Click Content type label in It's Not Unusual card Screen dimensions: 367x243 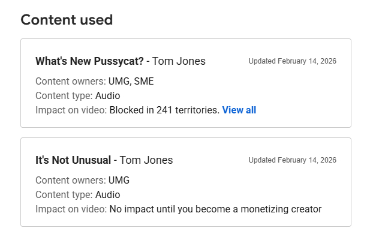click(x=64, y=195)
